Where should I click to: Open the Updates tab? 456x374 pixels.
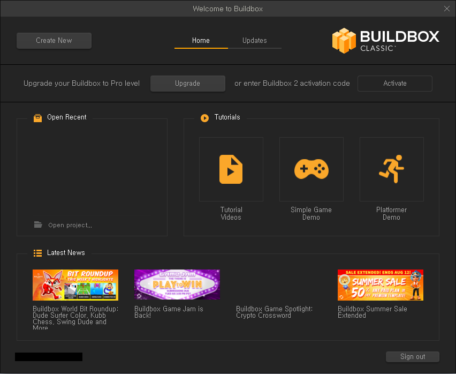click(255, 41)
